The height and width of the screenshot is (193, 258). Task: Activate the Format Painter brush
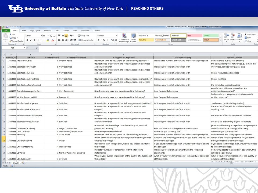tap(16, 41)
